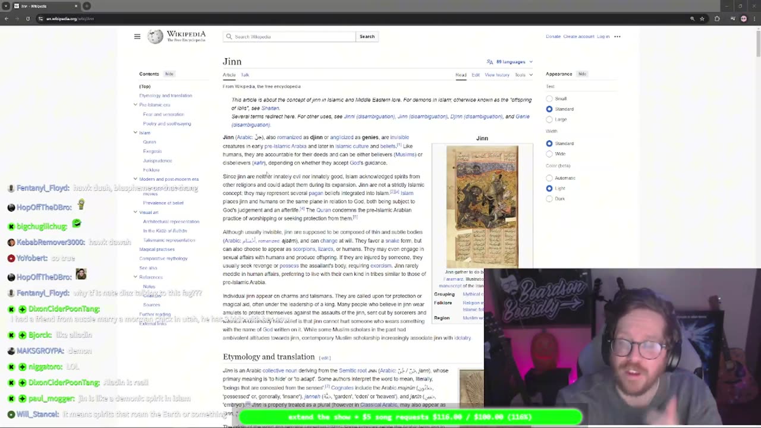The height and width of the screenshot is (428, 761).
Task: Click the site info icon in address bar
Action: (40, 18)
